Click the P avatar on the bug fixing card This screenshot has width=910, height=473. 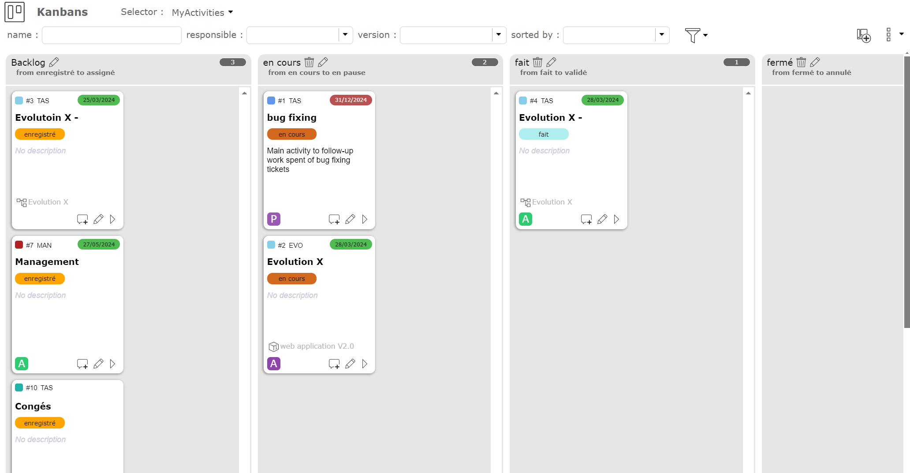point(274,219)
